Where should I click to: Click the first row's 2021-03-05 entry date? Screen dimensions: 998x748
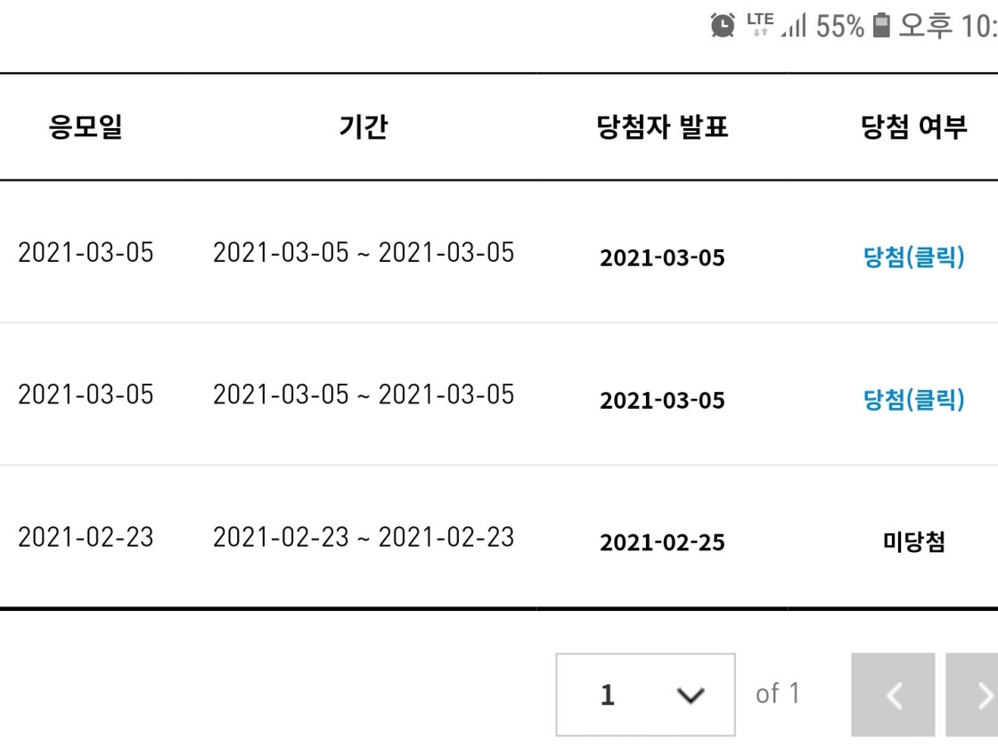86,253
